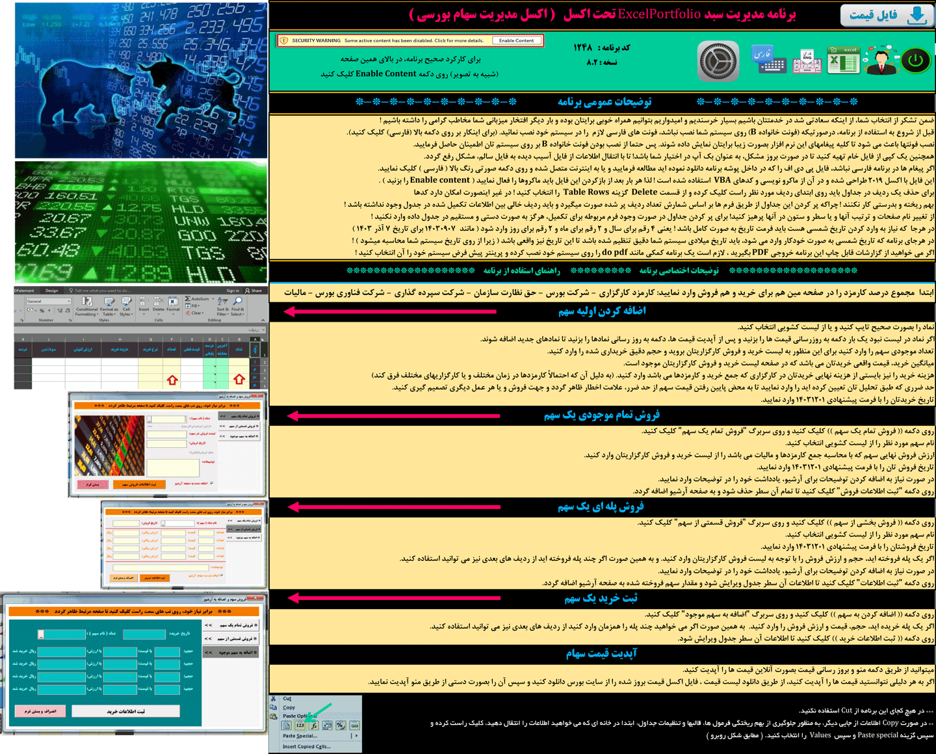Screen dimensions: 936x754
Task: Open the General number format dropdown
Action: (49, 302)
